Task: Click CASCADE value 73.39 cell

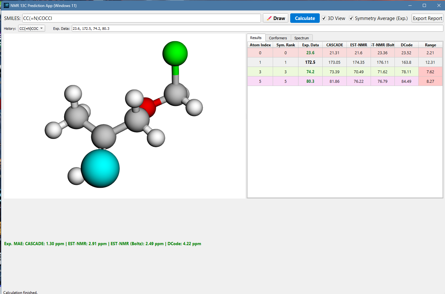Action: click(x=334, y=72)
